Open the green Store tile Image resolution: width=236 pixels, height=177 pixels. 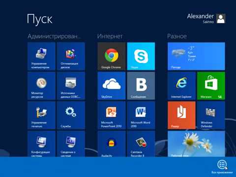(211, 86)
